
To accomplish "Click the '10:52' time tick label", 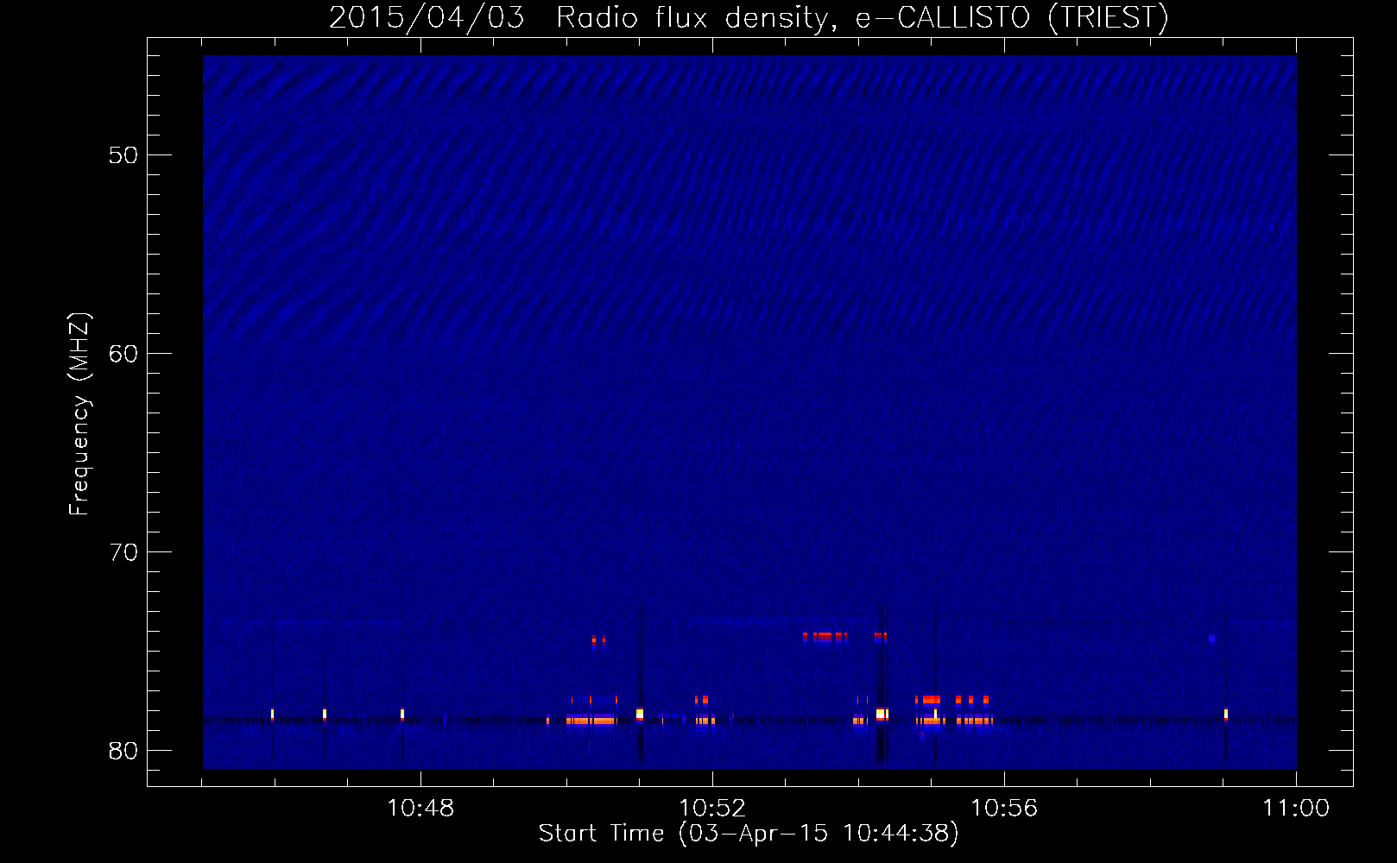I will [x=712, y=808].
